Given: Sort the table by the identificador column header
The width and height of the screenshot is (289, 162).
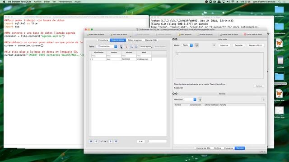Looking at the screenshot, I should [x=98, y=52].
